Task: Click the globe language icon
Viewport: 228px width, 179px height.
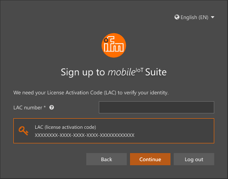Action: (177, 17)
